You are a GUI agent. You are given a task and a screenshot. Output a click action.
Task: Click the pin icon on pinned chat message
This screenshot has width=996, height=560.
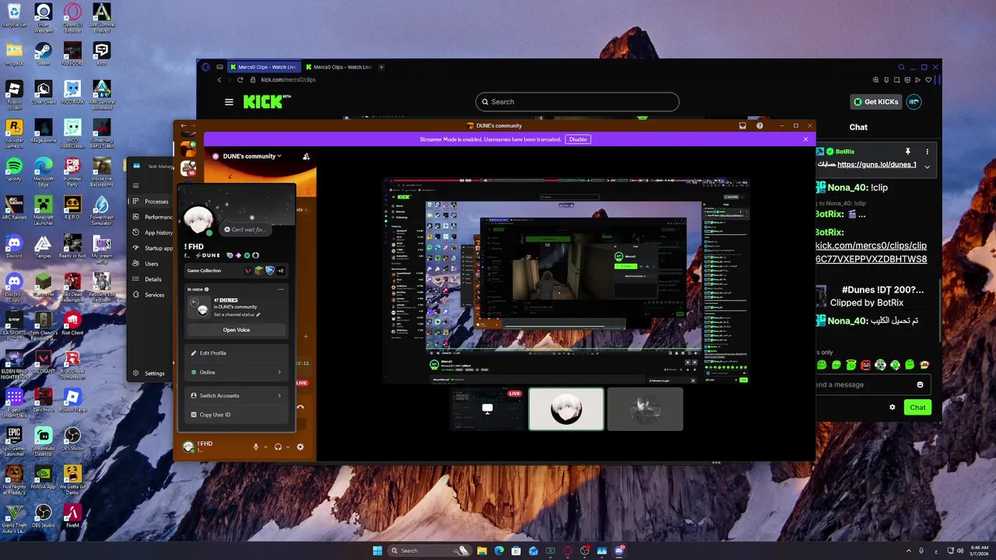pos(907,151)
